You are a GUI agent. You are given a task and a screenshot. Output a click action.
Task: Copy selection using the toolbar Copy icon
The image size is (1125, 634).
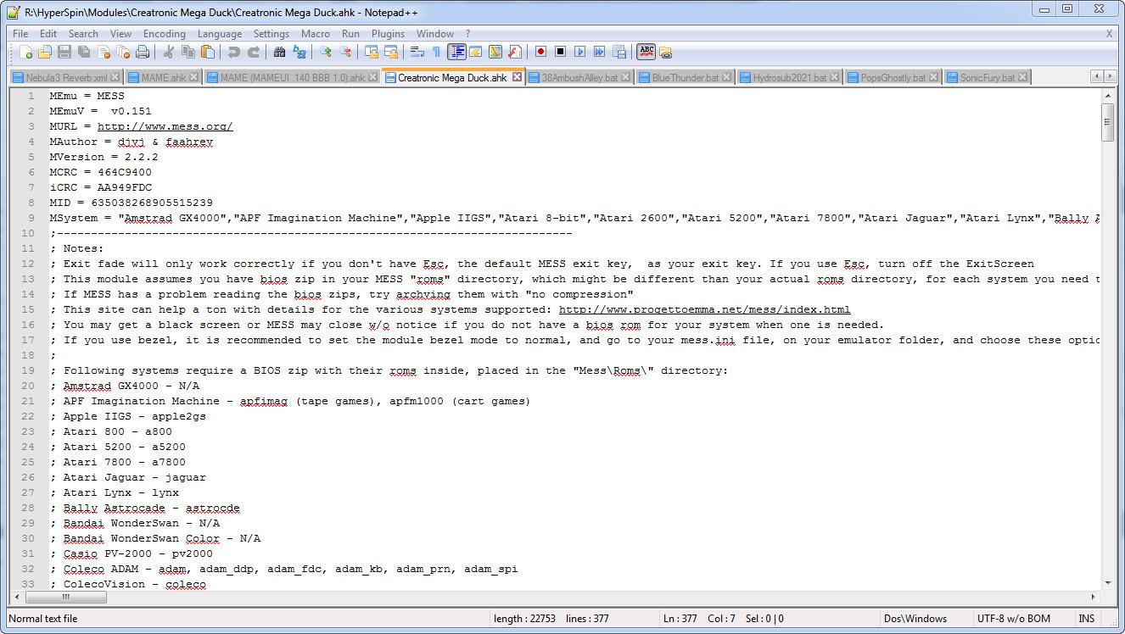point(188,52)
